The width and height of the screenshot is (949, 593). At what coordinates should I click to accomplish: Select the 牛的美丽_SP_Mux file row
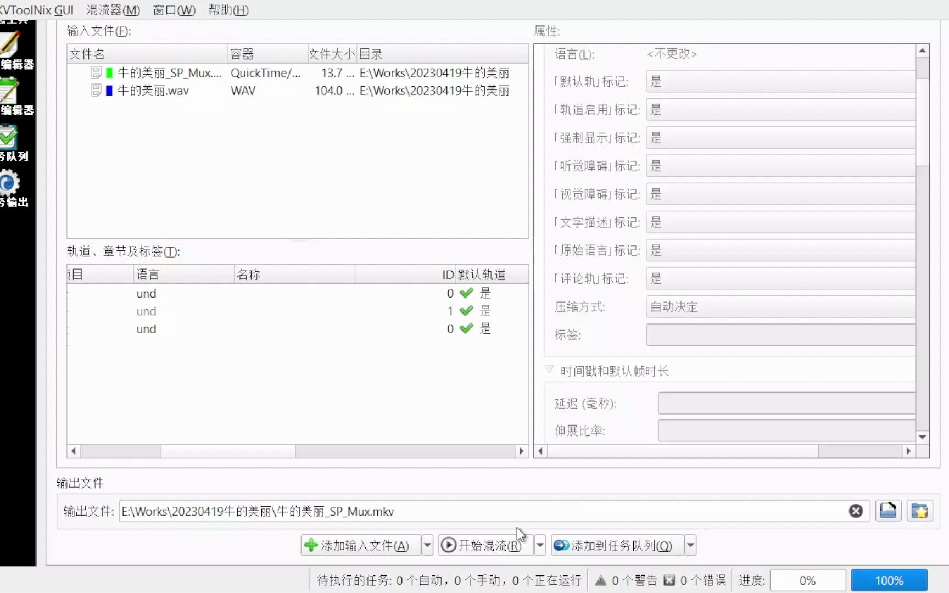tap(297, 72)
